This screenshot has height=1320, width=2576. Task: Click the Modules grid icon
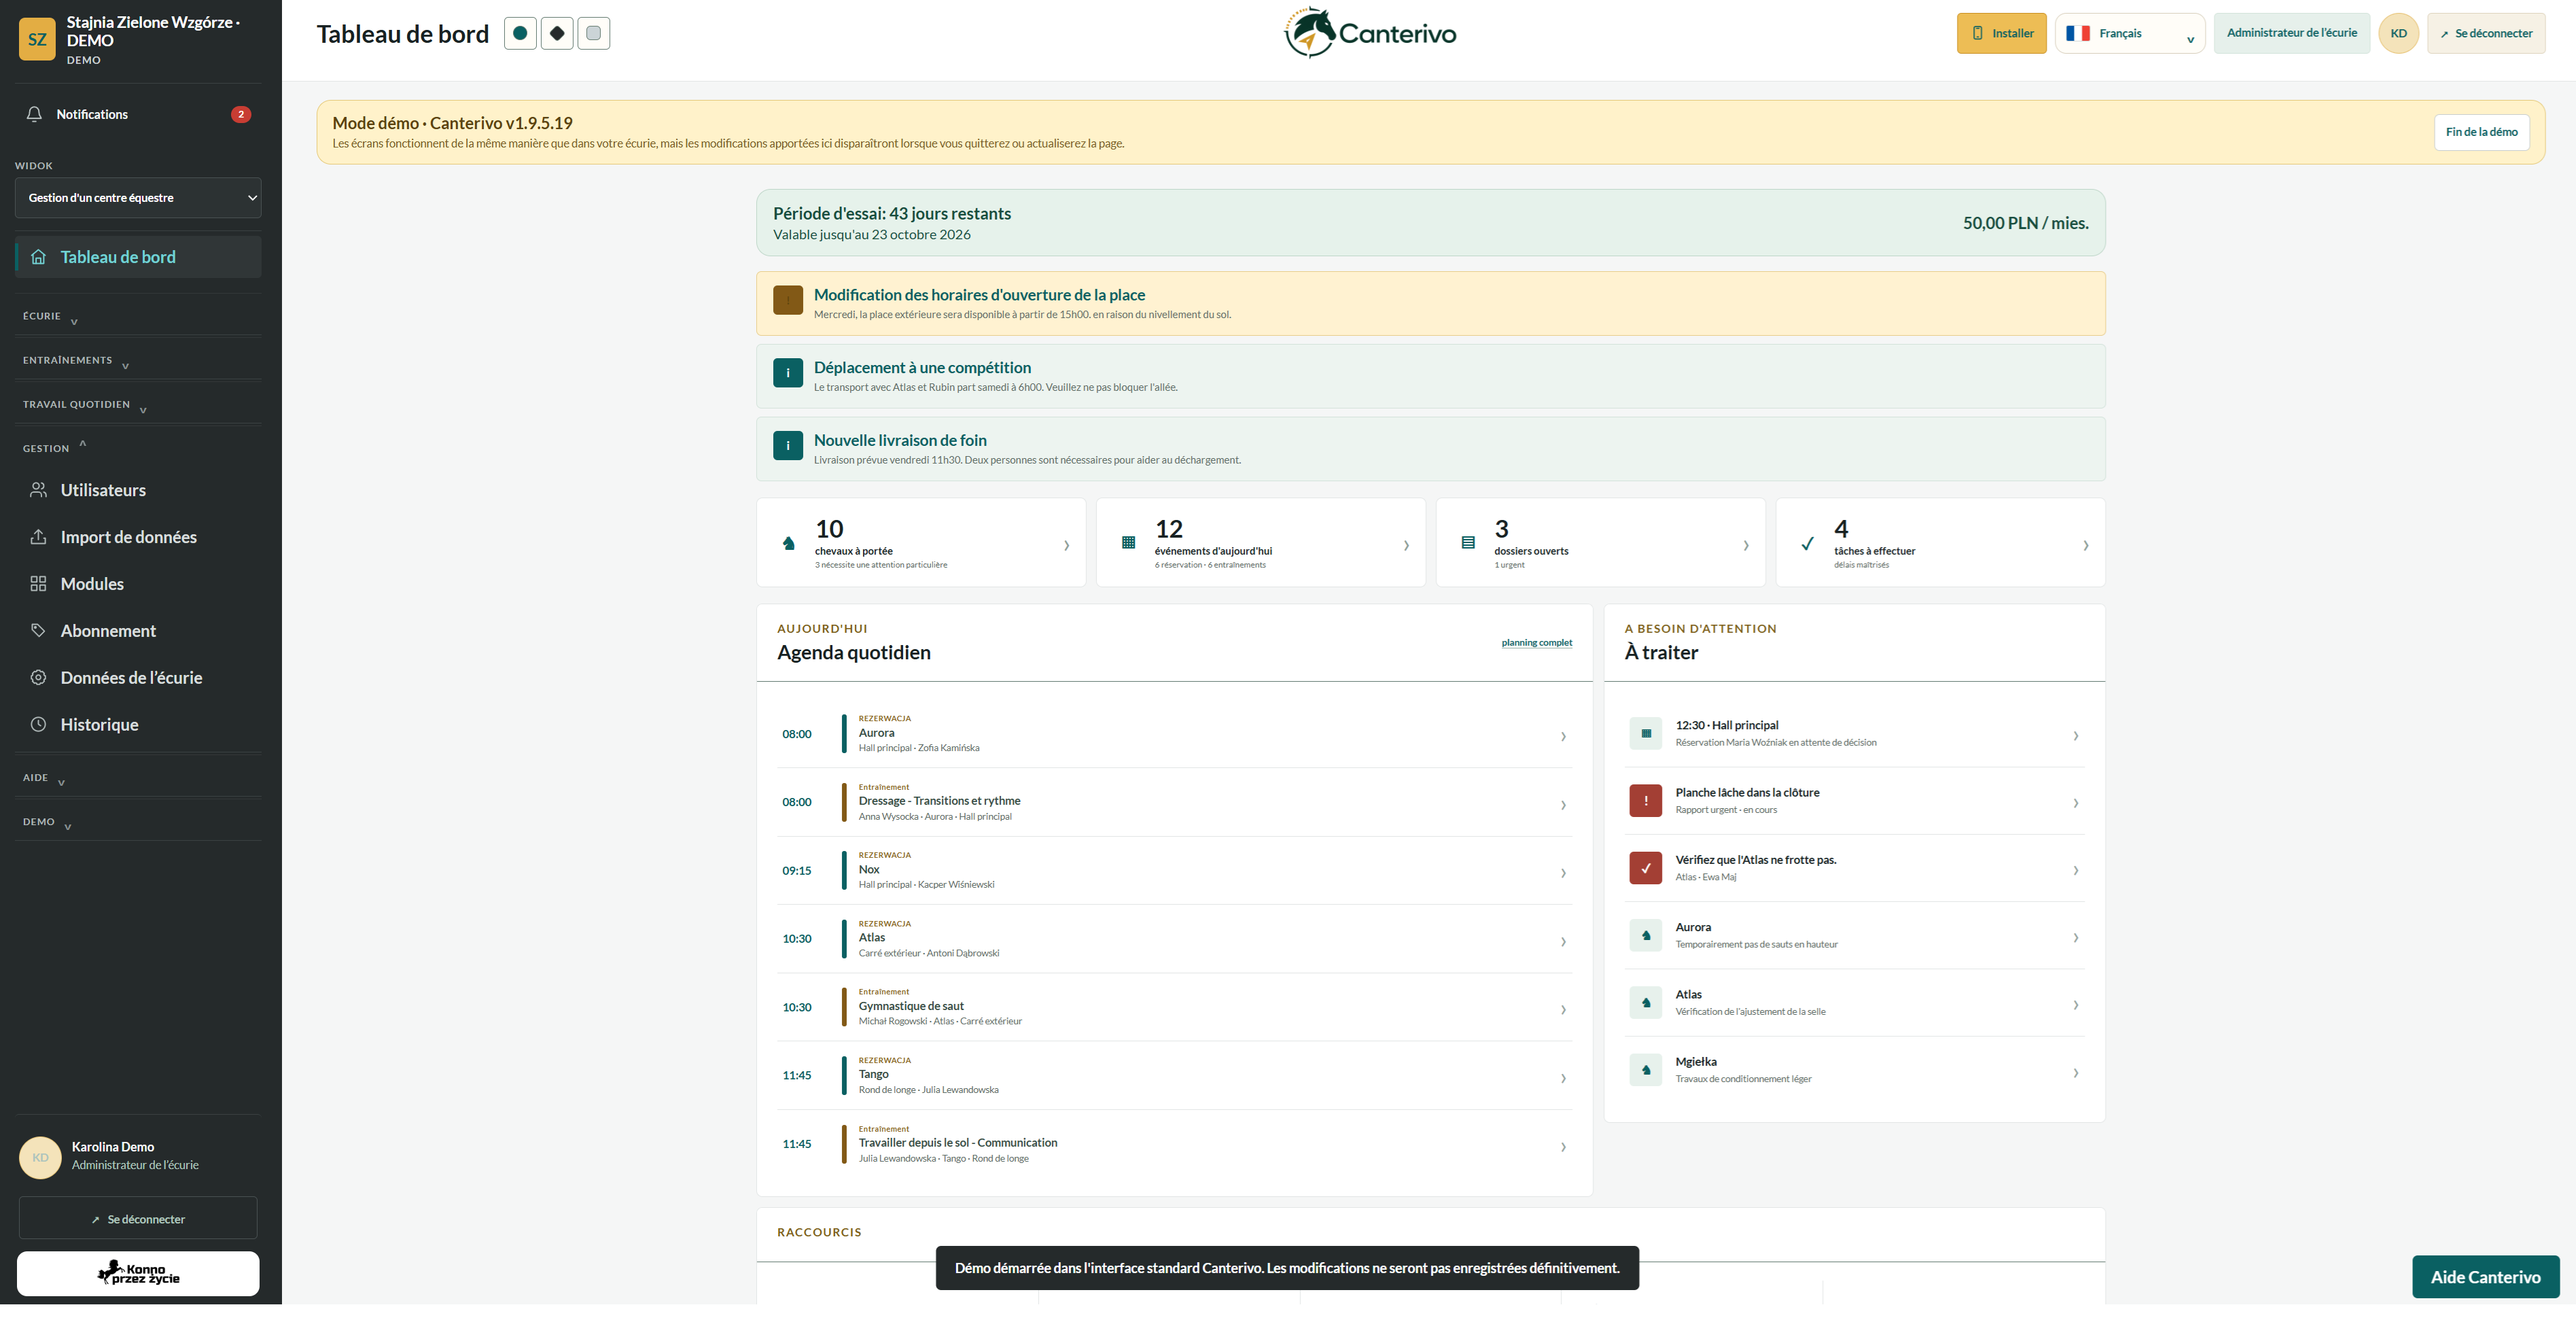coord(38,584)
